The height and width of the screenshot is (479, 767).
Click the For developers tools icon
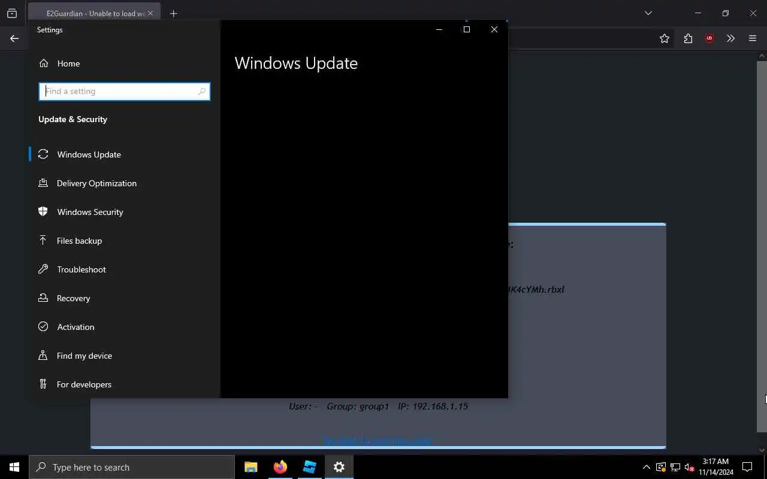pyautogui.click(x=43, y=384)
